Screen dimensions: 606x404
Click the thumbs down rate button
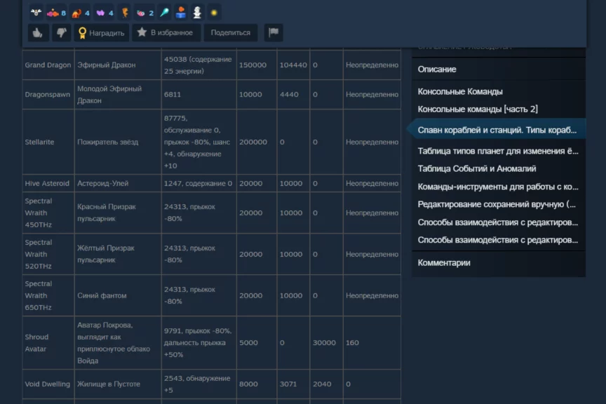tap(60, 32)
